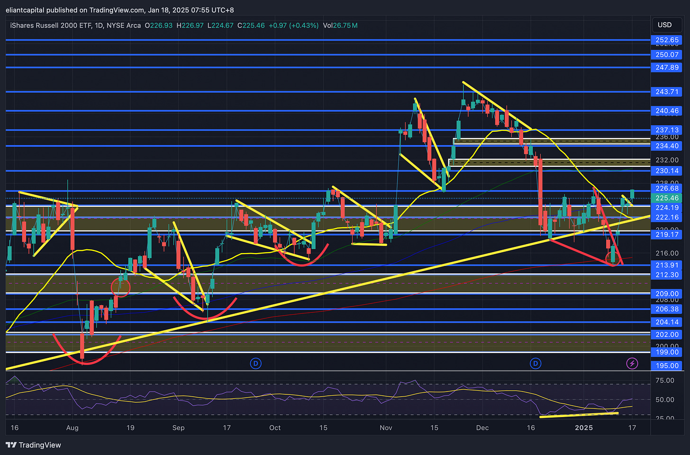The image size is (690, 455).
Task: Click the purple lightning earnings marker icon
Action: [x=632, y=364]
